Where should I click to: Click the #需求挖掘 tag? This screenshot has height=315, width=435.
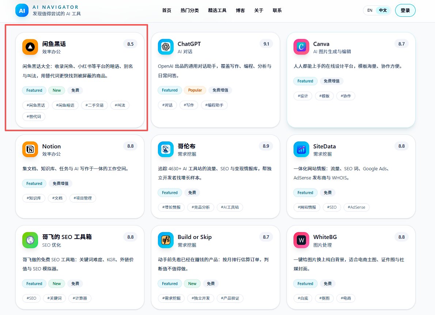[x=171, y=298]
